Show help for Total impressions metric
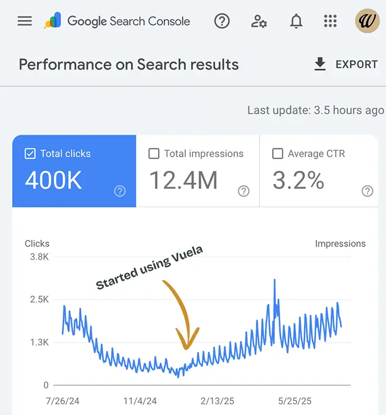 [x=243, y=191]
